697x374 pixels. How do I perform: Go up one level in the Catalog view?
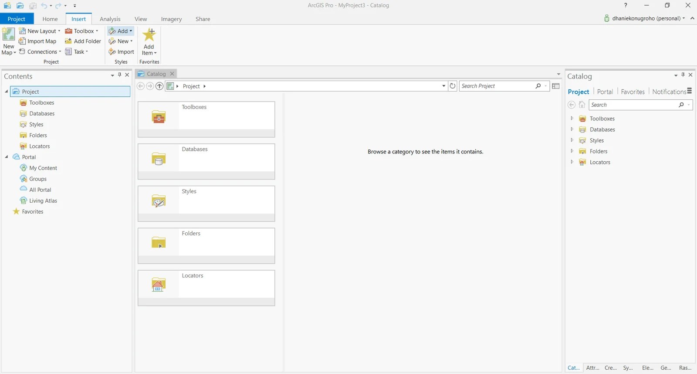tap(159, 86)
